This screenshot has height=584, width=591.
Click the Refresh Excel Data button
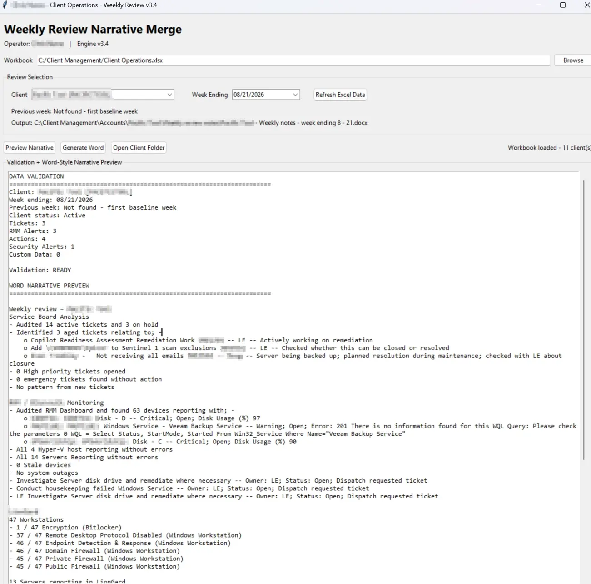(340, 95)
